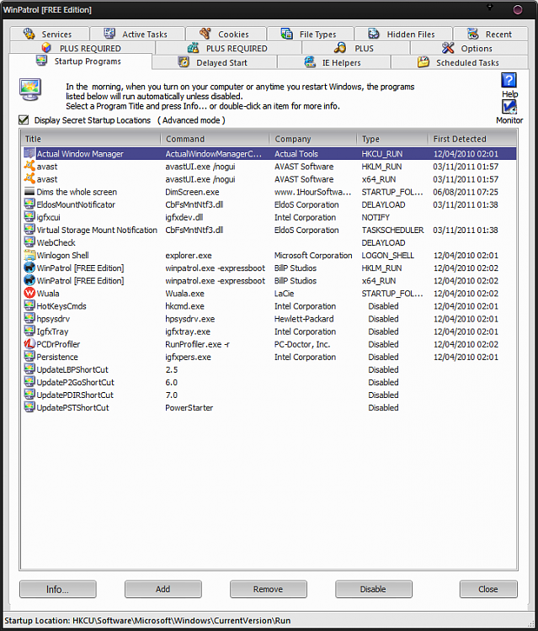The image size is (538, 631).
Task: Click the red Wuala icon
Action: (x=29, y=293)
